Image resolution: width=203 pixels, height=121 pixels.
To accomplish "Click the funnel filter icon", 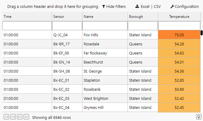I will [x=104, y=6].
